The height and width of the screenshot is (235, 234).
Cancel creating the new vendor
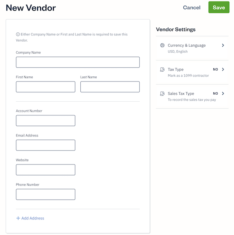[191, 7]
